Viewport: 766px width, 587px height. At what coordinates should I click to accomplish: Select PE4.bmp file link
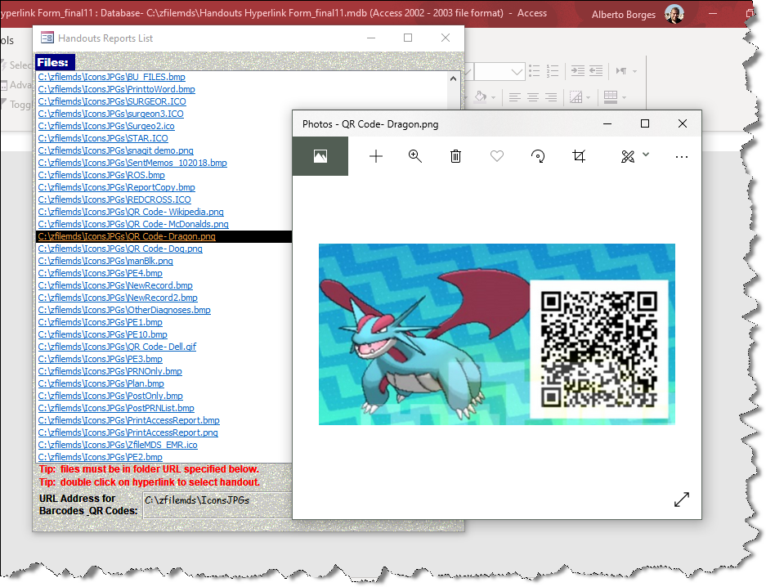point(101,273)
